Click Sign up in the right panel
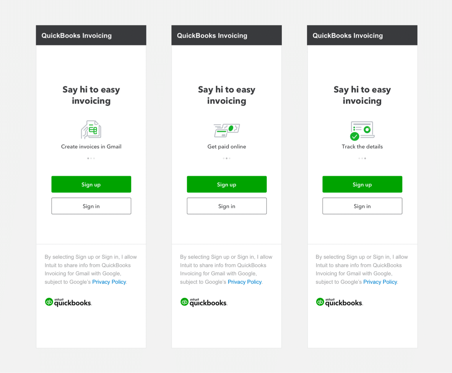 point(362,184)
